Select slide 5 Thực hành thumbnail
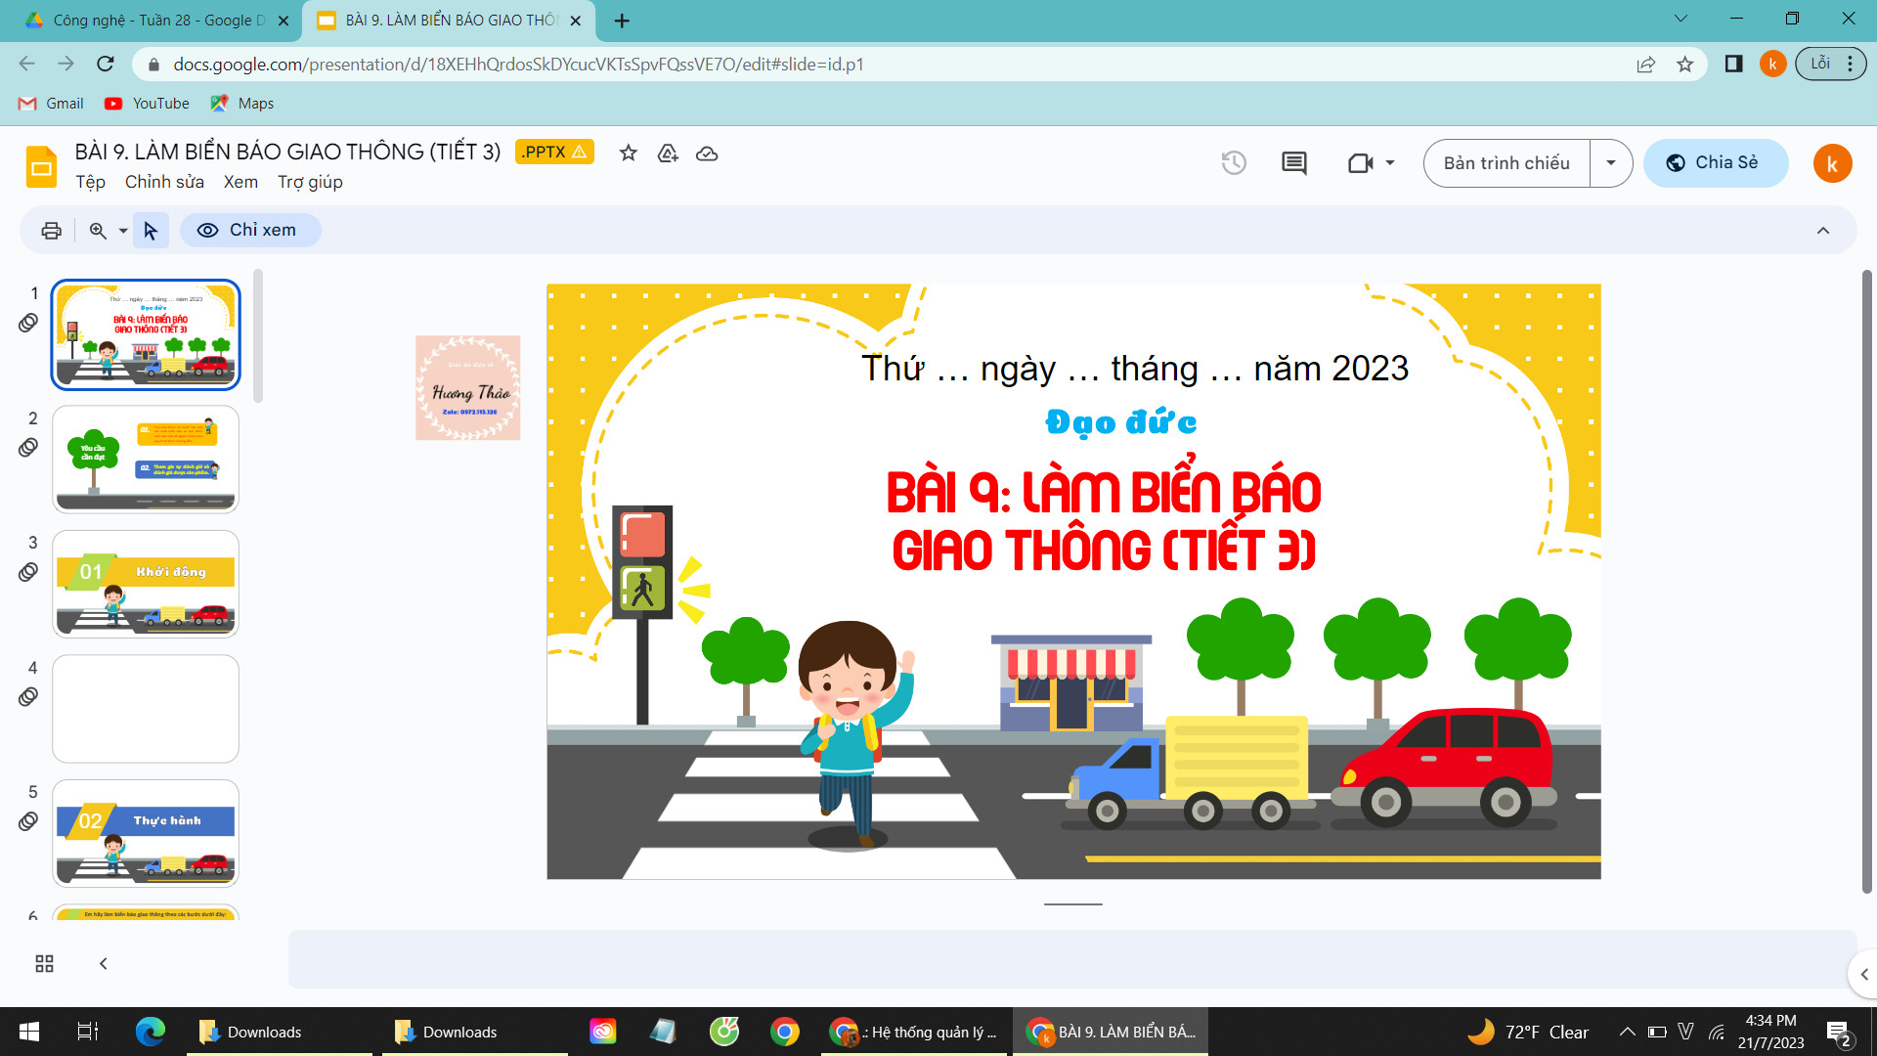This screenshot has width=1877, height=1056. (145, 833)
